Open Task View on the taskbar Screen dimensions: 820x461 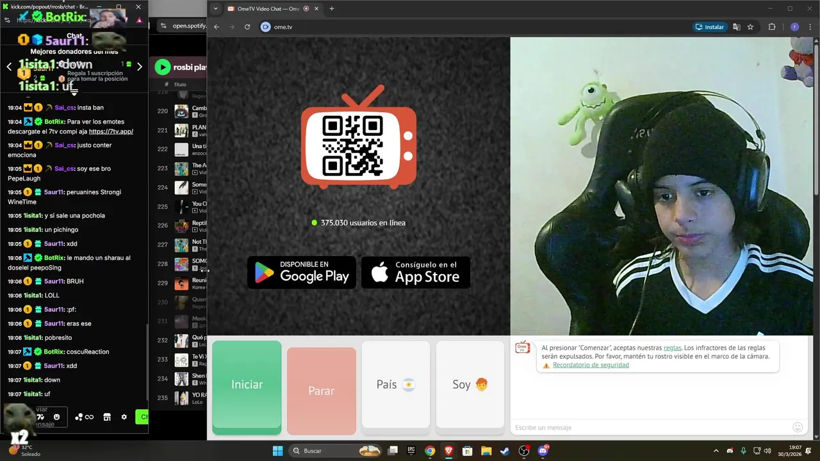tap(393, 451)
